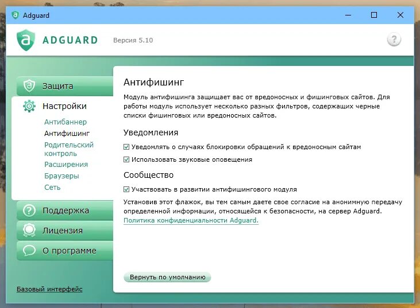The width and height of the screenshot is (420, 308).
Task: Click the question icon beside Поддержка
Action: 29,210
